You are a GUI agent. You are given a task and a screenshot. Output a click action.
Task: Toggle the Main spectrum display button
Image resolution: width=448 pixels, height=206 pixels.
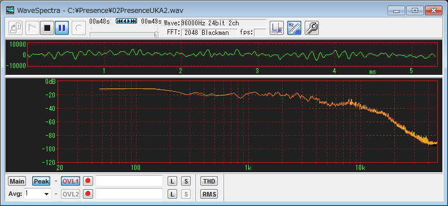(17, 181)
